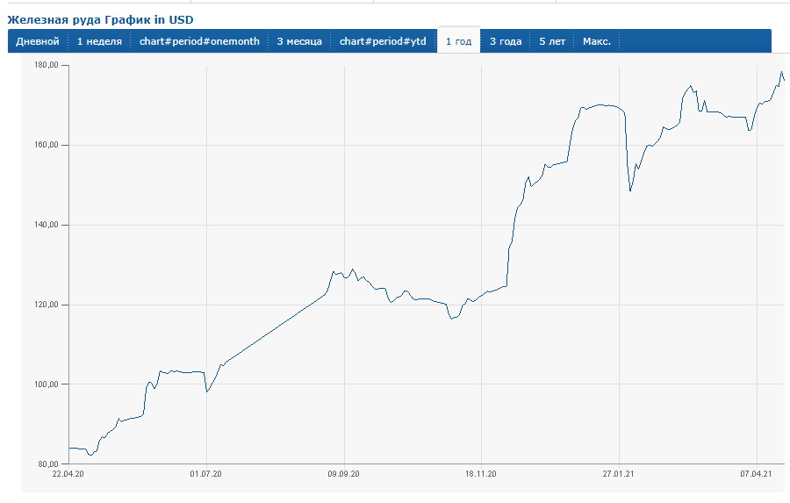
Task: Select the chart#period#ytd tab
Action: click(x=383, y=41)
